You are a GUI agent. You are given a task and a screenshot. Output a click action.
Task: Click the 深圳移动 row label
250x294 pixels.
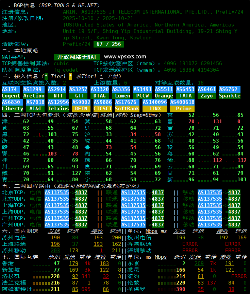click(139, 251)
